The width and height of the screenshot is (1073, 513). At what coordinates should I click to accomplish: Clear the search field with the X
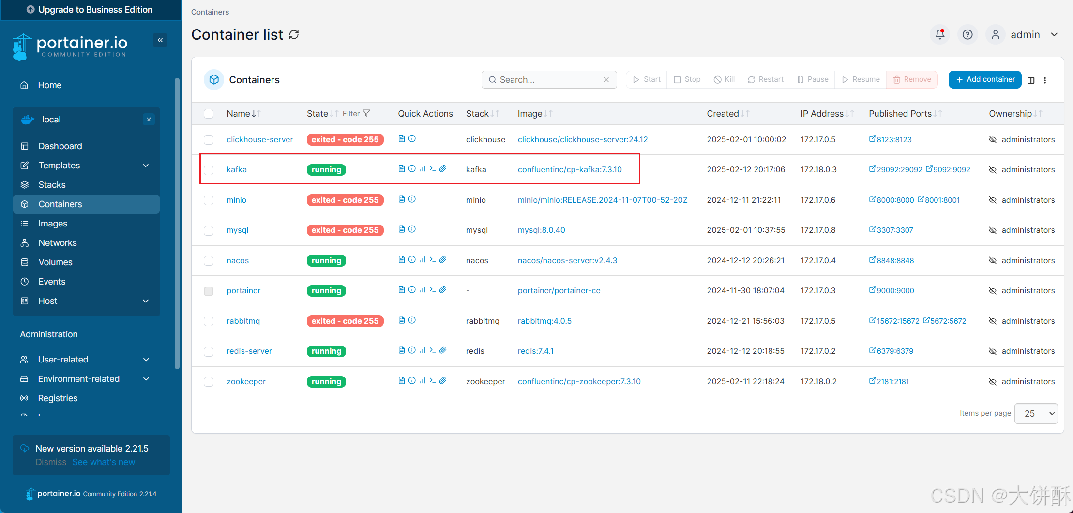tap(606, 80)
